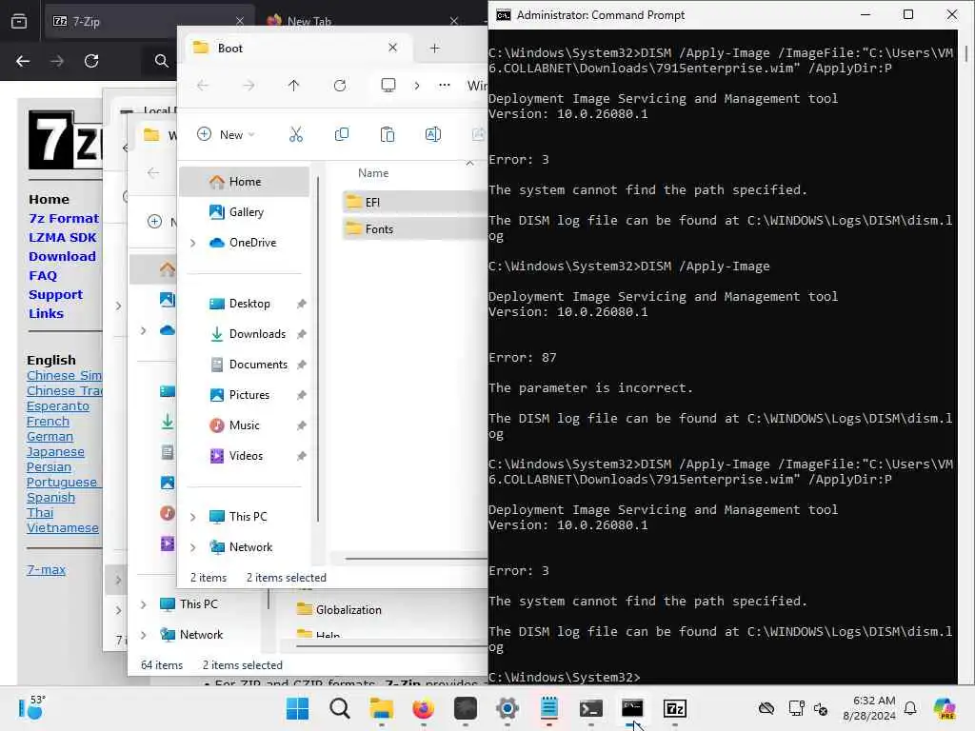Open Windows Start menu
The height and width of the screenshot is (731, 975).
tap(297, 708)
